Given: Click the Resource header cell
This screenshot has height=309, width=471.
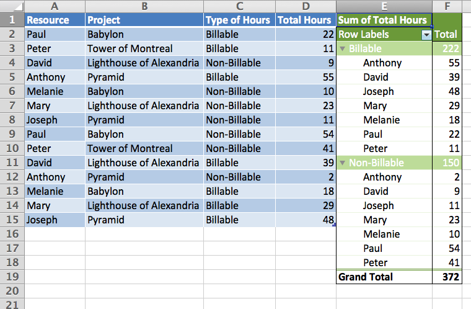Looking at the screenshot, I should 55,20.
